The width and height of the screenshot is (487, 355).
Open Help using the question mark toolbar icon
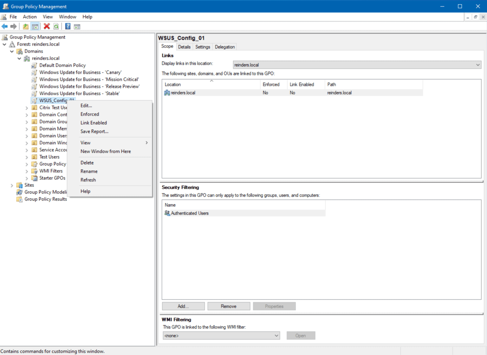[68, 26]
